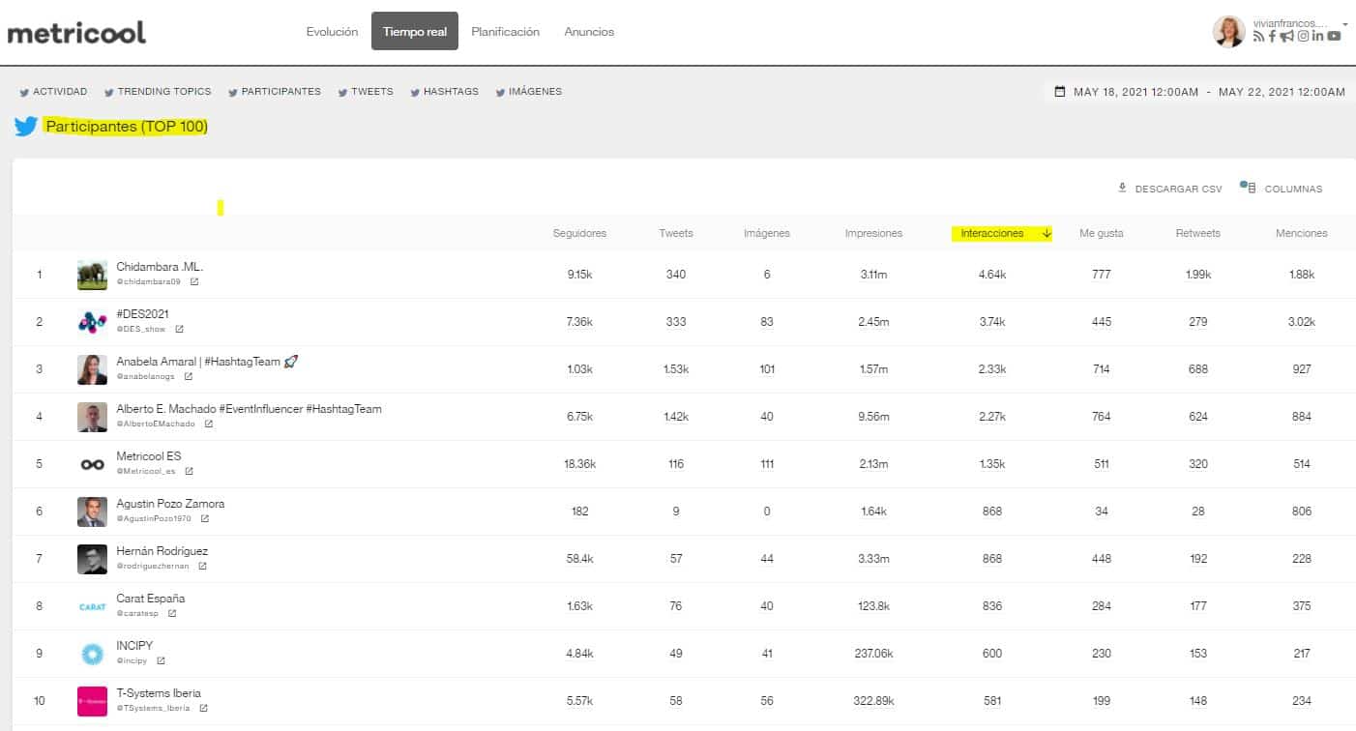Click the calendar icon beside date range
1356x731 pixels.
point(1060,92)
